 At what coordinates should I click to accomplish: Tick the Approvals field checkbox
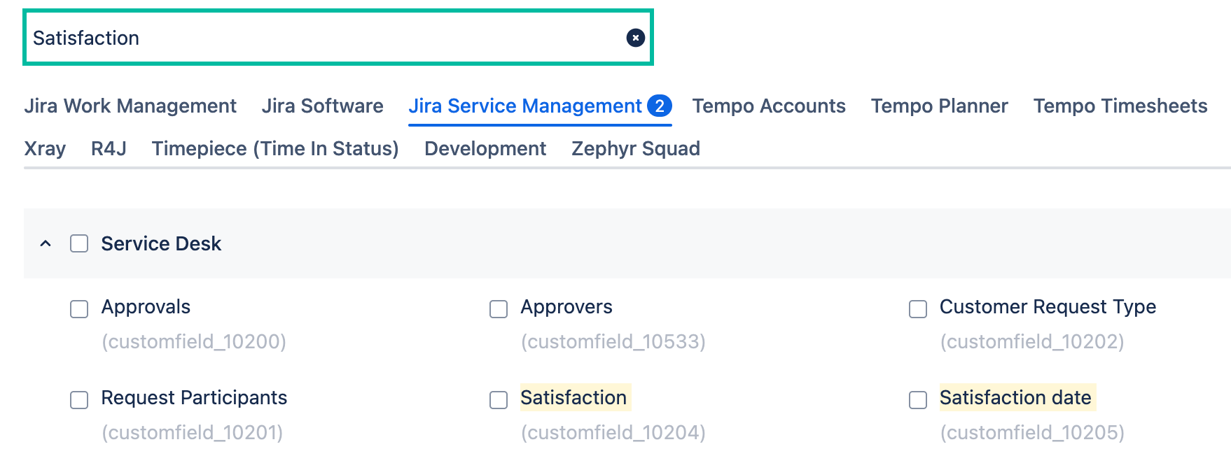pos(79,309)
